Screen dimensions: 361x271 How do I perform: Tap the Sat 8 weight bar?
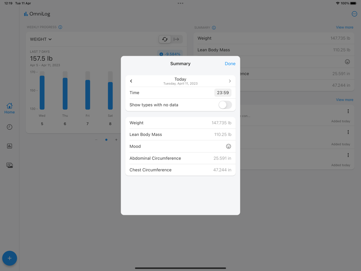[x=110, y=96]
